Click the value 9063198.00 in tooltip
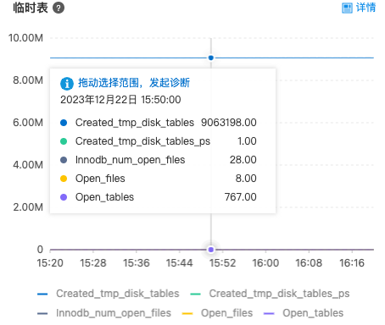385x325 pixels. coord(229,123)
